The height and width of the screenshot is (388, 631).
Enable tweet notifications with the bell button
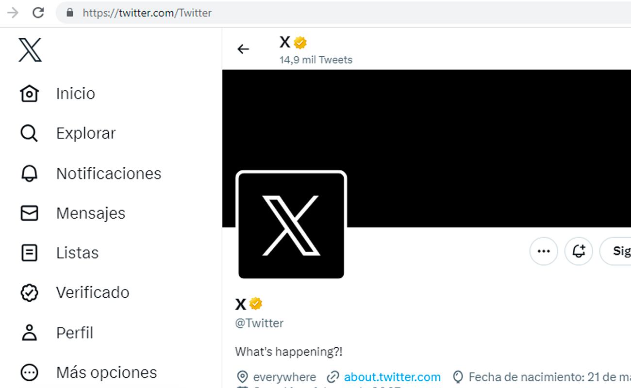point(579,251)
